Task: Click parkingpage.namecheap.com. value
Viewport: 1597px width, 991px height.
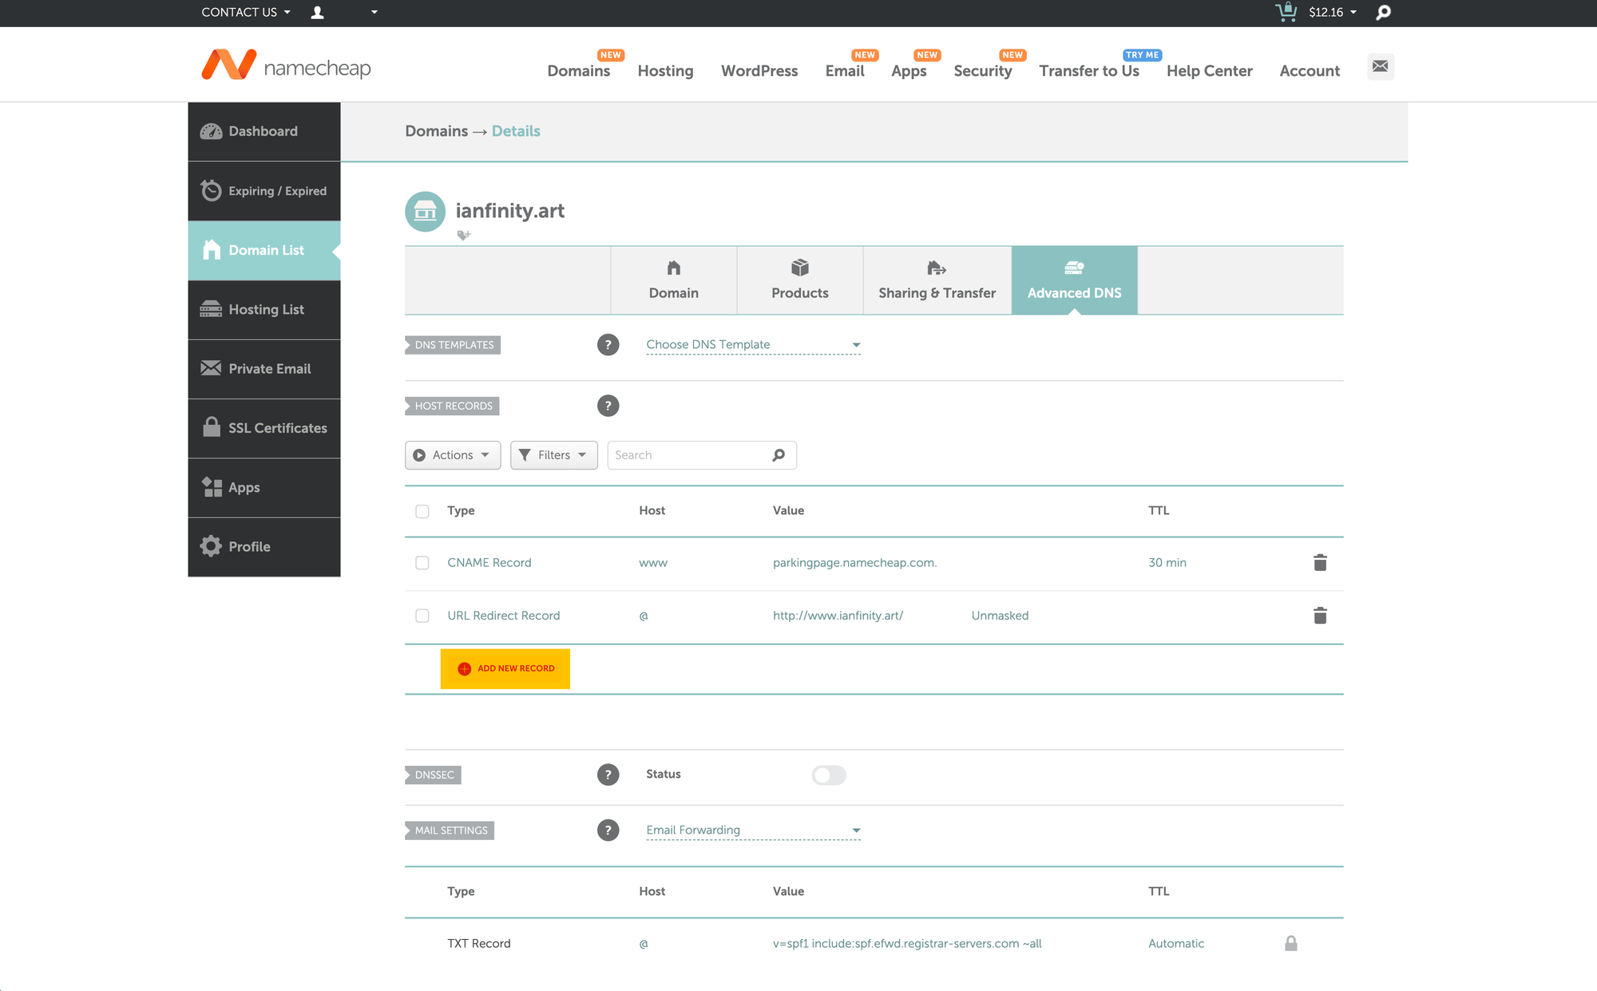Action: click(x=854, y=563)
